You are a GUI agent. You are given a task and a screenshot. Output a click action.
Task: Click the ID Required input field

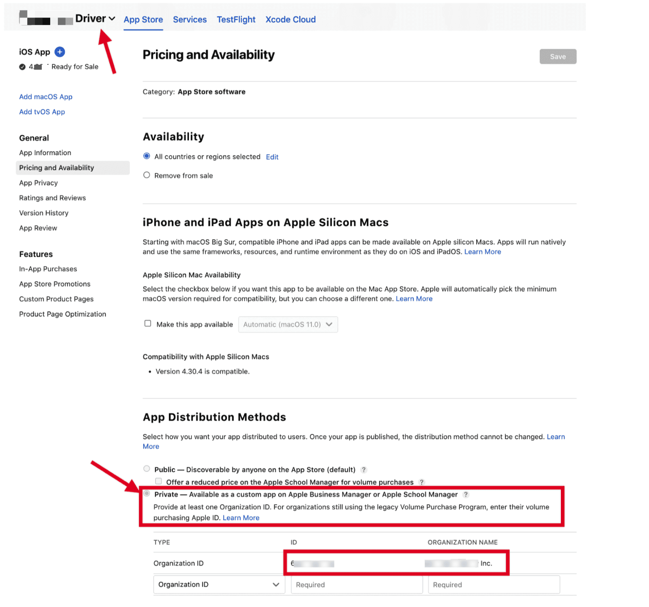tap(357, 585)
